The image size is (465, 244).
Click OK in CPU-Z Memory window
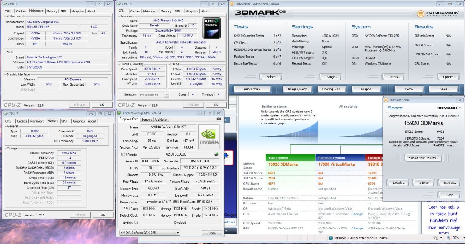103,215
